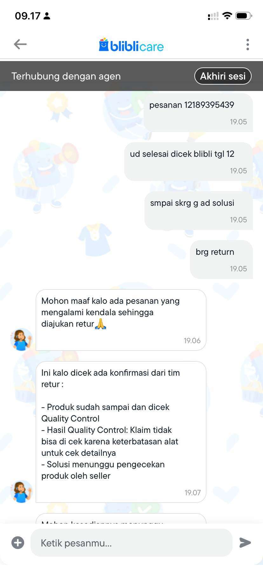Viewport: 263px width, 570px height.
Task: Tap the blibli care logo
Action: [131, 45]
